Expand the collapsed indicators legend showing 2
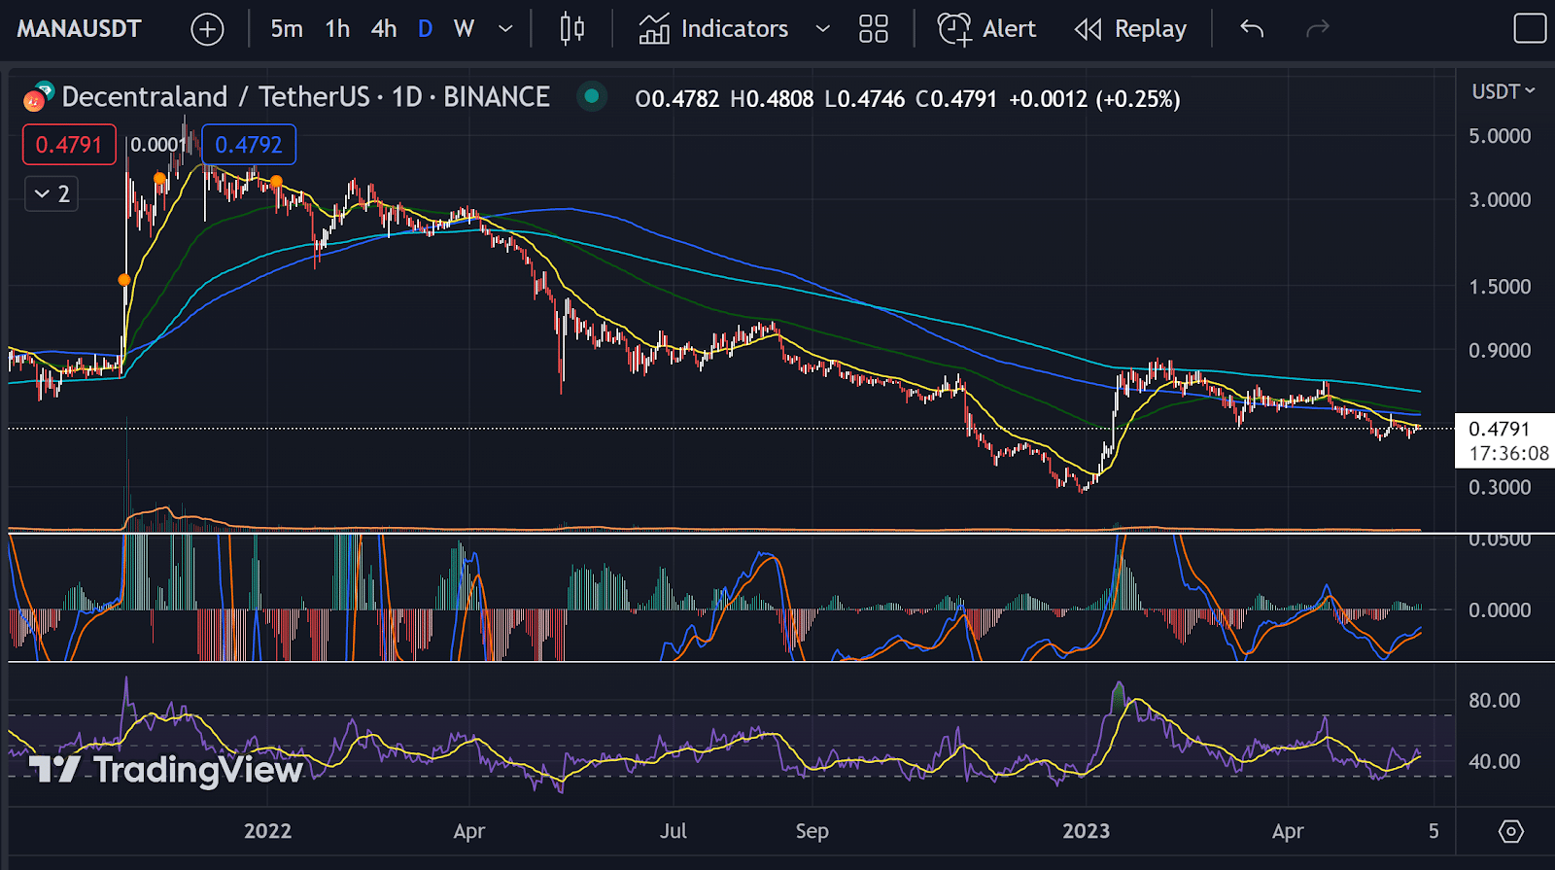Viewport: 1555px width, 870px height. point(52,193)
